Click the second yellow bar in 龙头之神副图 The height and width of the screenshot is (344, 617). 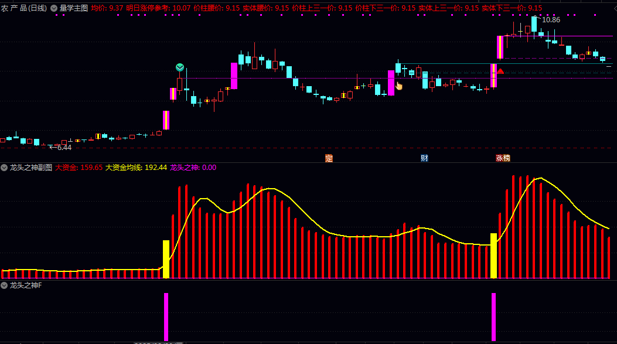[x=493, y=256]
